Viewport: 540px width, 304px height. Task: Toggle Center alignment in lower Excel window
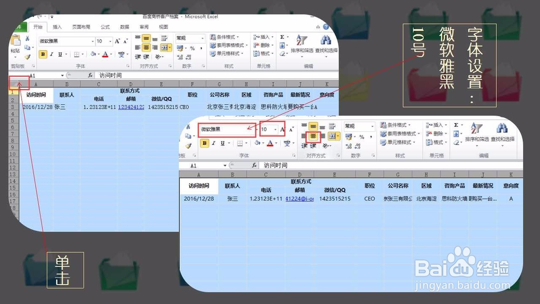pos(313,136)
